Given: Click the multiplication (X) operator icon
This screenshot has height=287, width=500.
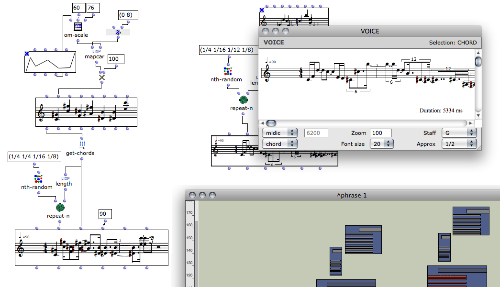Looking at the screenshot, I should 101,77.
